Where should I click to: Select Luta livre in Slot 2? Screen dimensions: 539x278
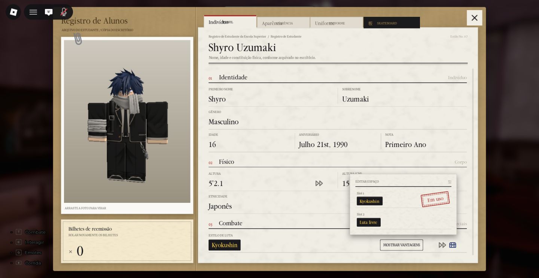tap(368, 222)
